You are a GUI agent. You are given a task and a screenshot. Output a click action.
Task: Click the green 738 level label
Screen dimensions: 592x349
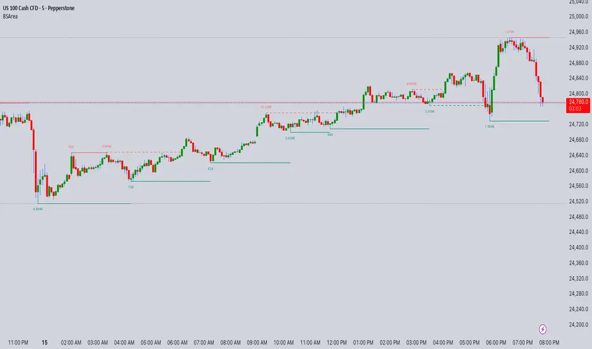click(131, 187)
